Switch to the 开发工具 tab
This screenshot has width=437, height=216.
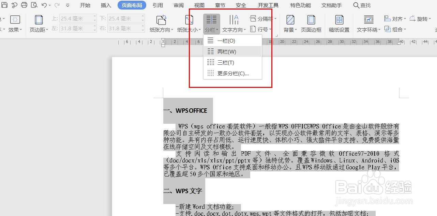click(x=268, y=5)
